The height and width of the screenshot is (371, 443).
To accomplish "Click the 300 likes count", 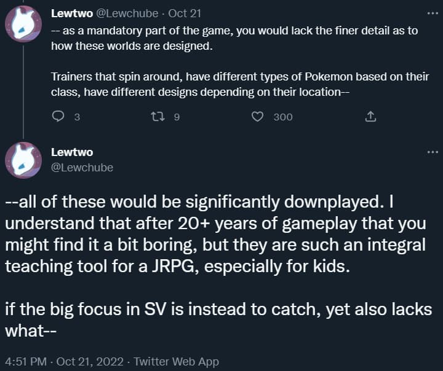I will [283, 117].
